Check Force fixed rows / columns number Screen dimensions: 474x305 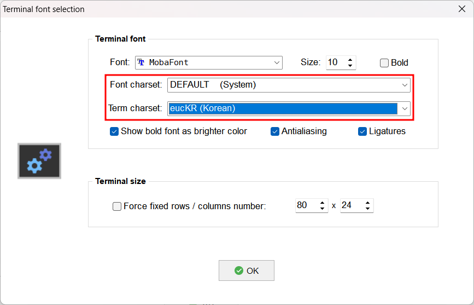(x=117, y=206)
